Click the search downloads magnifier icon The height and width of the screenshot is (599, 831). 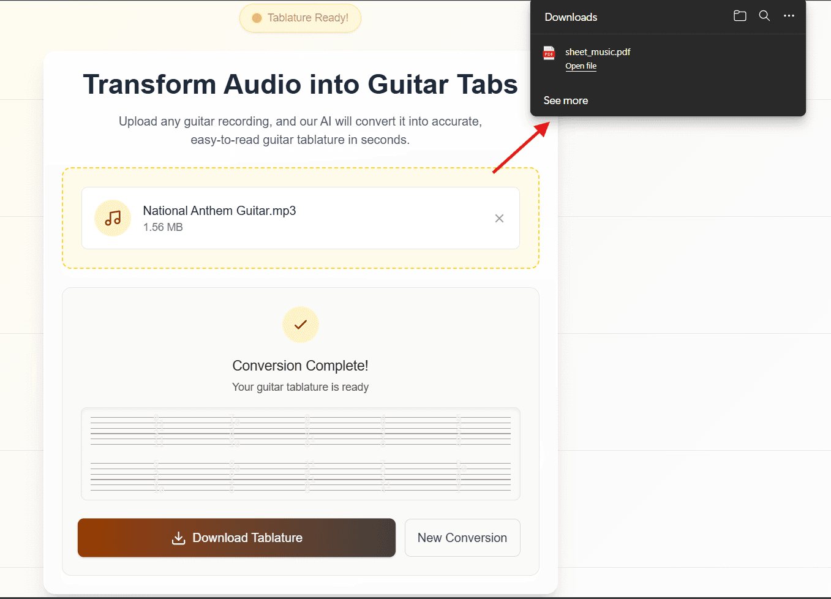coord(764,16)
